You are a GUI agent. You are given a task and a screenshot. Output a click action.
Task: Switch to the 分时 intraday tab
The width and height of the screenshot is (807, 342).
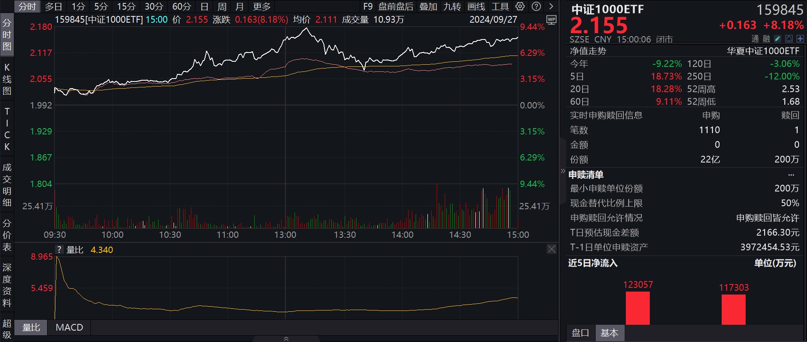(x=27, y=7)
